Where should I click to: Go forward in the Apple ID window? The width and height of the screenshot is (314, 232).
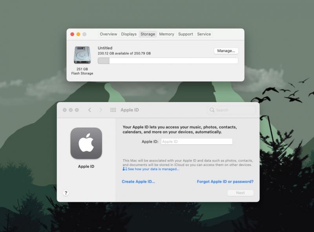101,110
